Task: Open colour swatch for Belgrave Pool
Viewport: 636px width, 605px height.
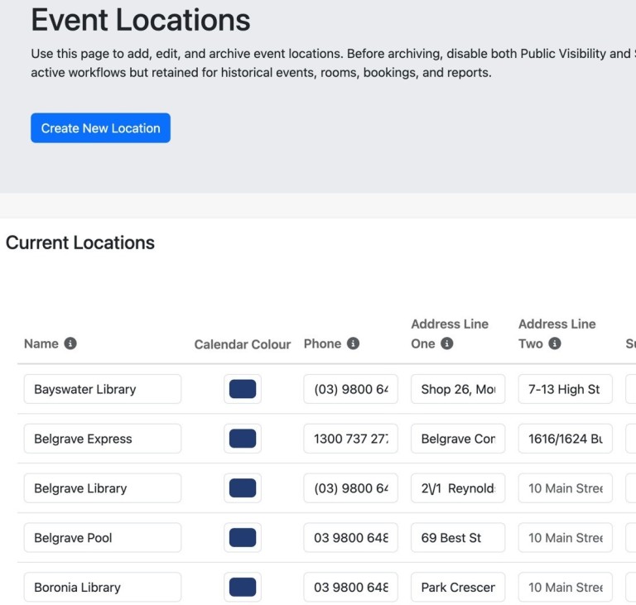Action: point(243,537)
